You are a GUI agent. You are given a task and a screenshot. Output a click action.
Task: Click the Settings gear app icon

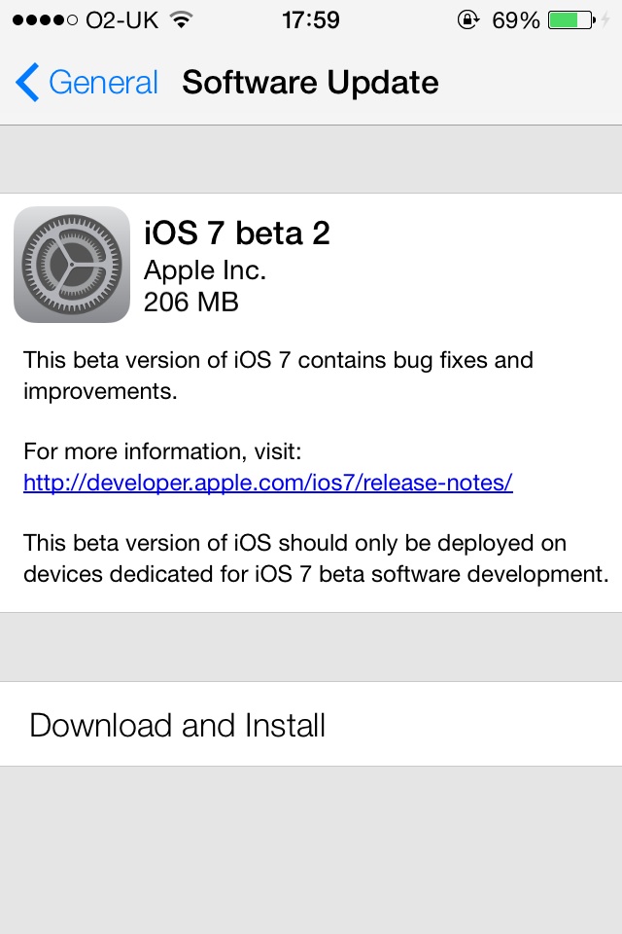[72, 264]
